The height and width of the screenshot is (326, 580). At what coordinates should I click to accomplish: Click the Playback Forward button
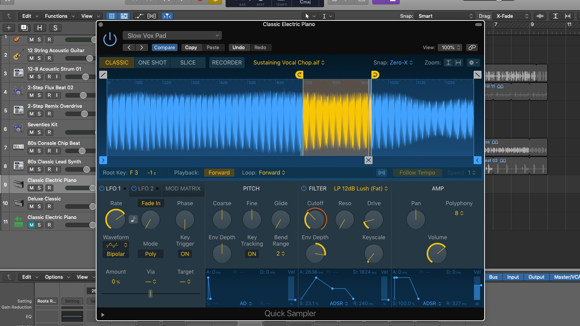[x=219, y=173]
